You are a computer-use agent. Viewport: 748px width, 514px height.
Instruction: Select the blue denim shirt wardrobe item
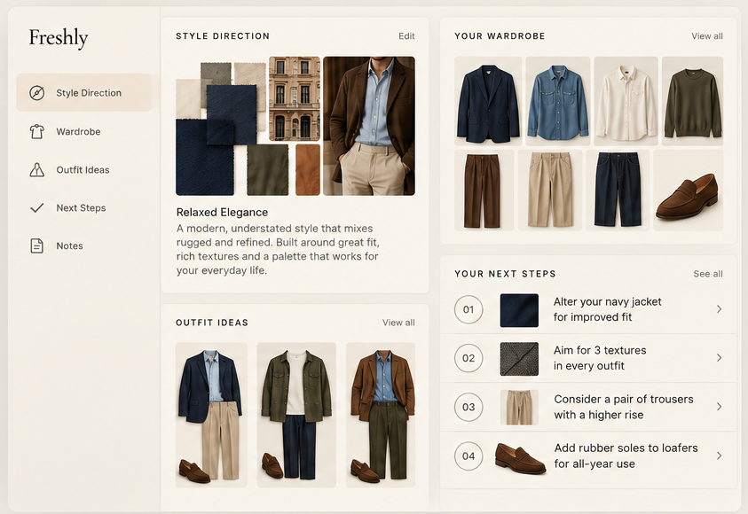tap(557, 101)
